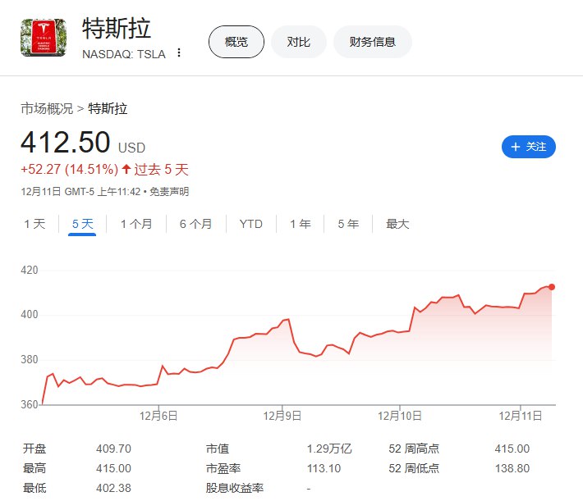Click the red up arrow beside 过去 5 天
The width and height of the screenshot is (583, 501).
(126, 170)
